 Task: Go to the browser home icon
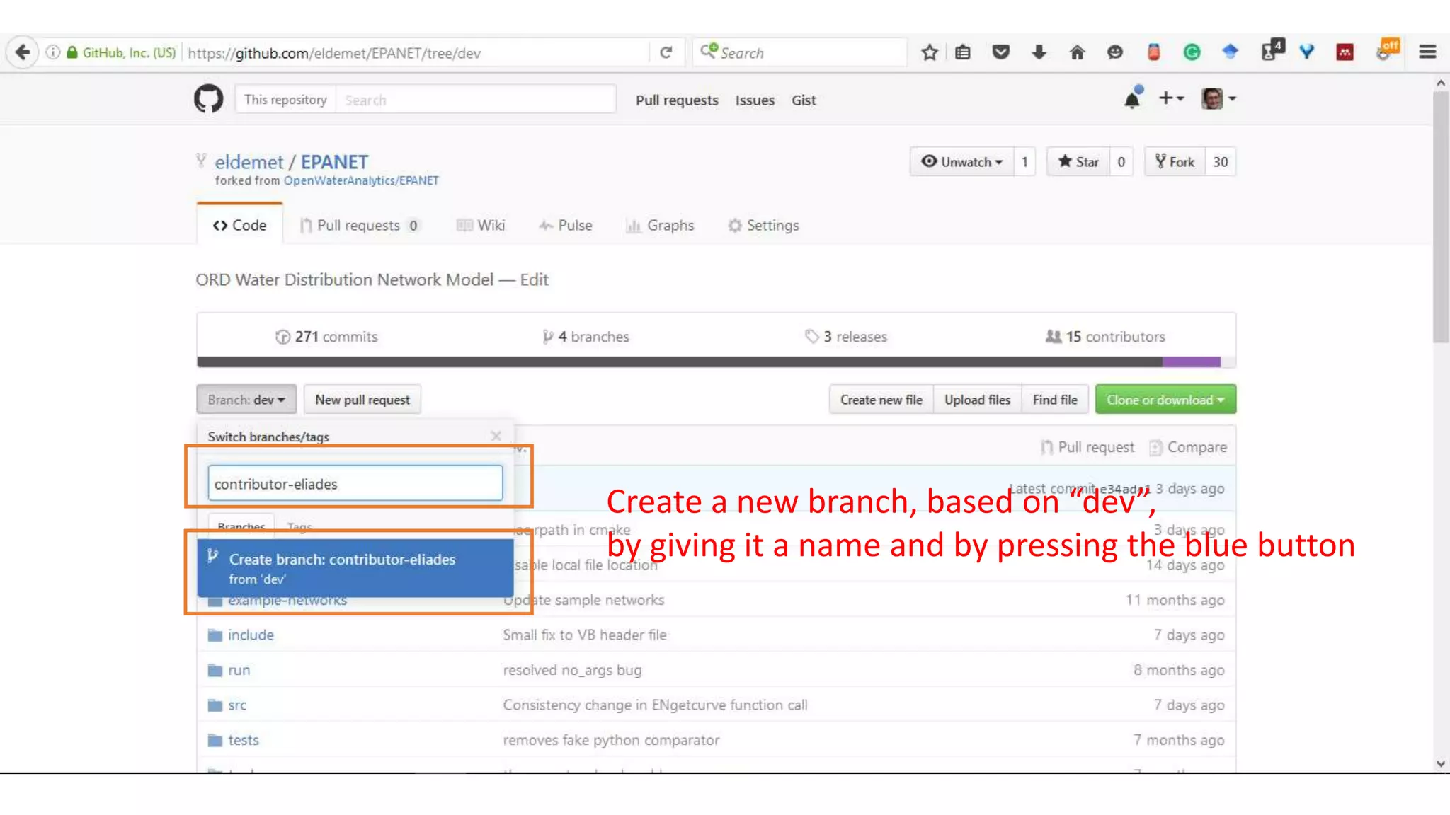pyautogui.click(x=1077, y=52)
